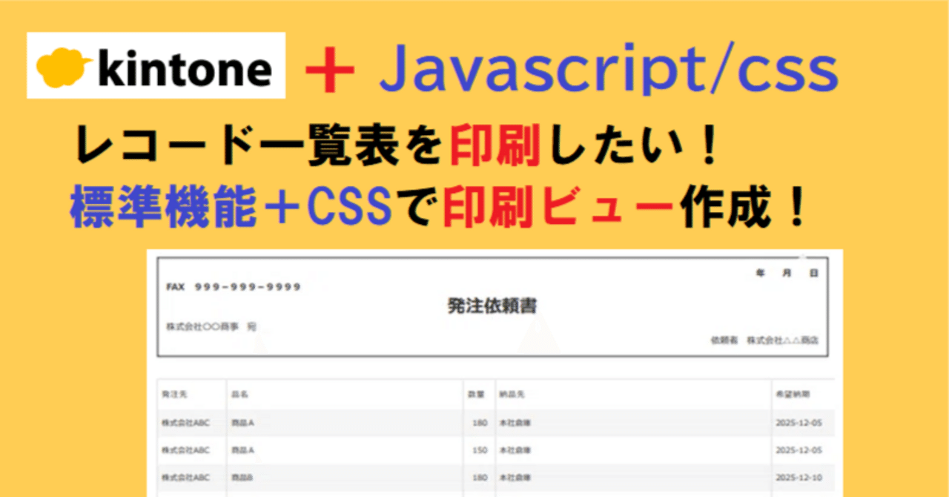Click "2025-12-05" in the row with quantity 150
The width and height of the screenshot is (949, 497).
coord(799,450)
